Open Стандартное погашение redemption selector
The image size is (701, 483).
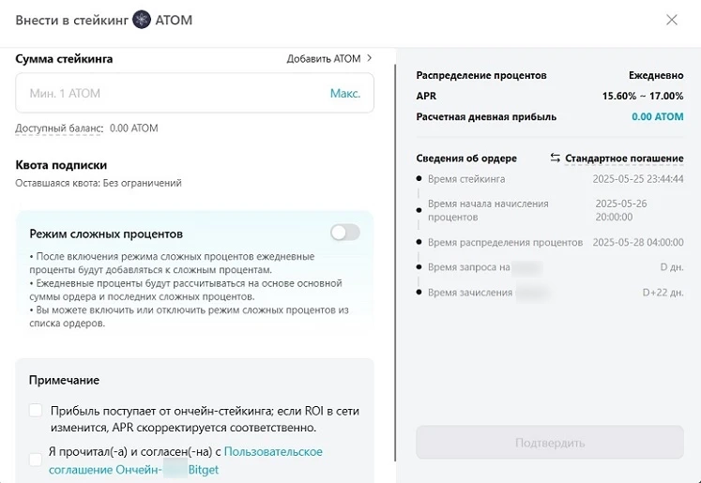coord(624,158)
